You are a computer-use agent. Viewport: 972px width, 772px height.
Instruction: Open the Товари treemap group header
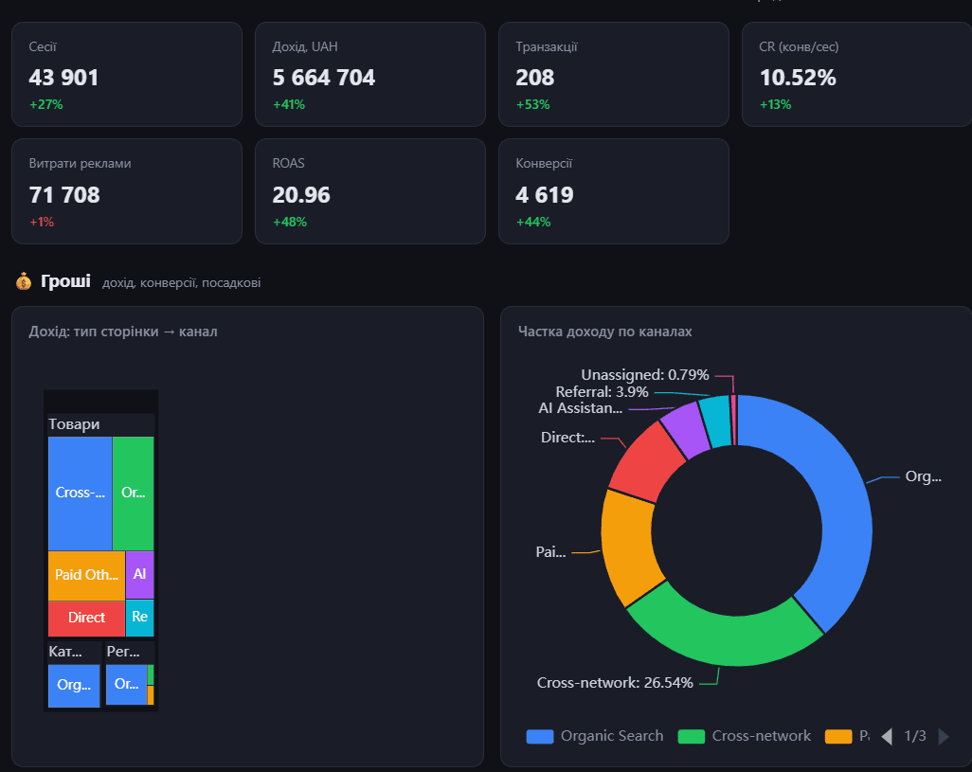pyautogui.click(x=101, y=424)
